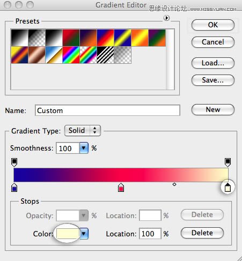Select the red middle color stop
242x261 pixels.
tap(121, 188)
